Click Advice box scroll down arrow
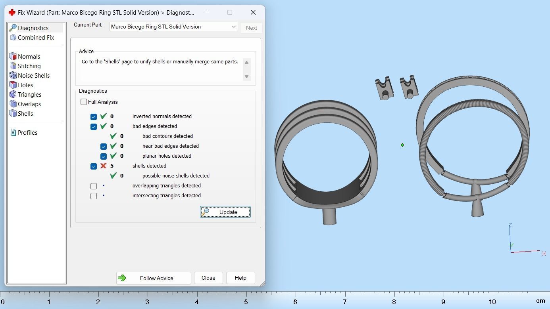 [x=246, y=76]
